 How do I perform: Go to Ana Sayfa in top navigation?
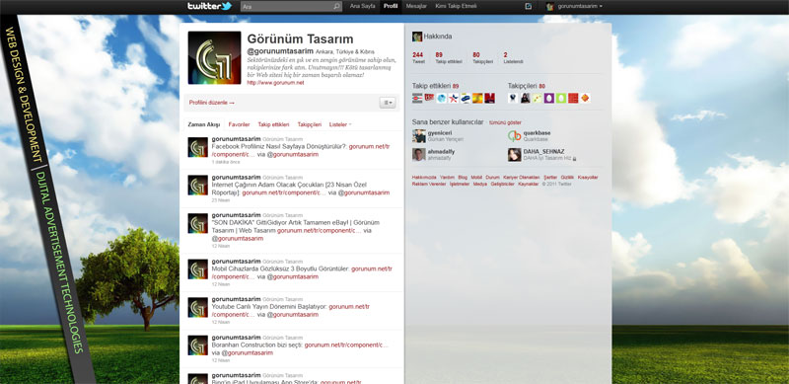point(362,7)
